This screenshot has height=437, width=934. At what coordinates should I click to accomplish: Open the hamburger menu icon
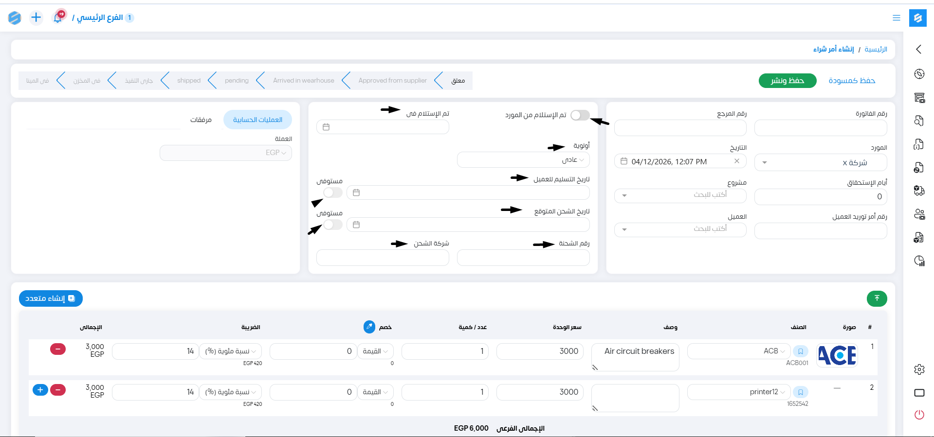coord(896,18)
